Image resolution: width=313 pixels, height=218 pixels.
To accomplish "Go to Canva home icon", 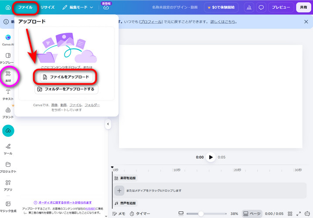I will [8, 7].
